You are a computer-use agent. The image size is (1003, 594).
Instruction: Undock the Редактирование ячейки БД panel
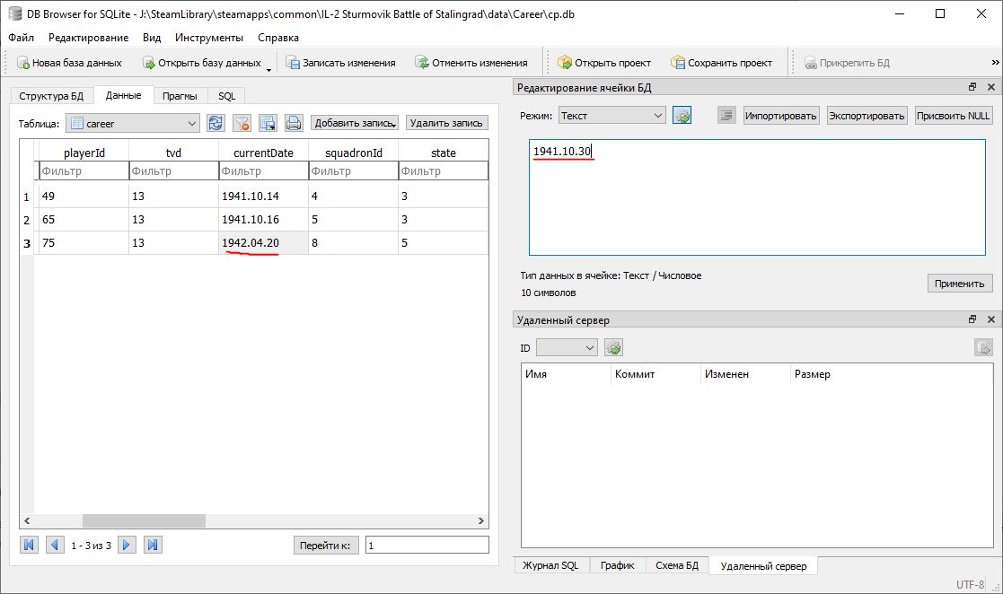coord(973,87)
